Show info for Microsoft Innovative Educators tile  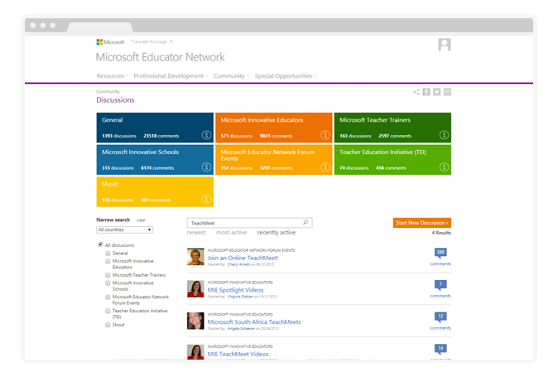coord(325,135)
